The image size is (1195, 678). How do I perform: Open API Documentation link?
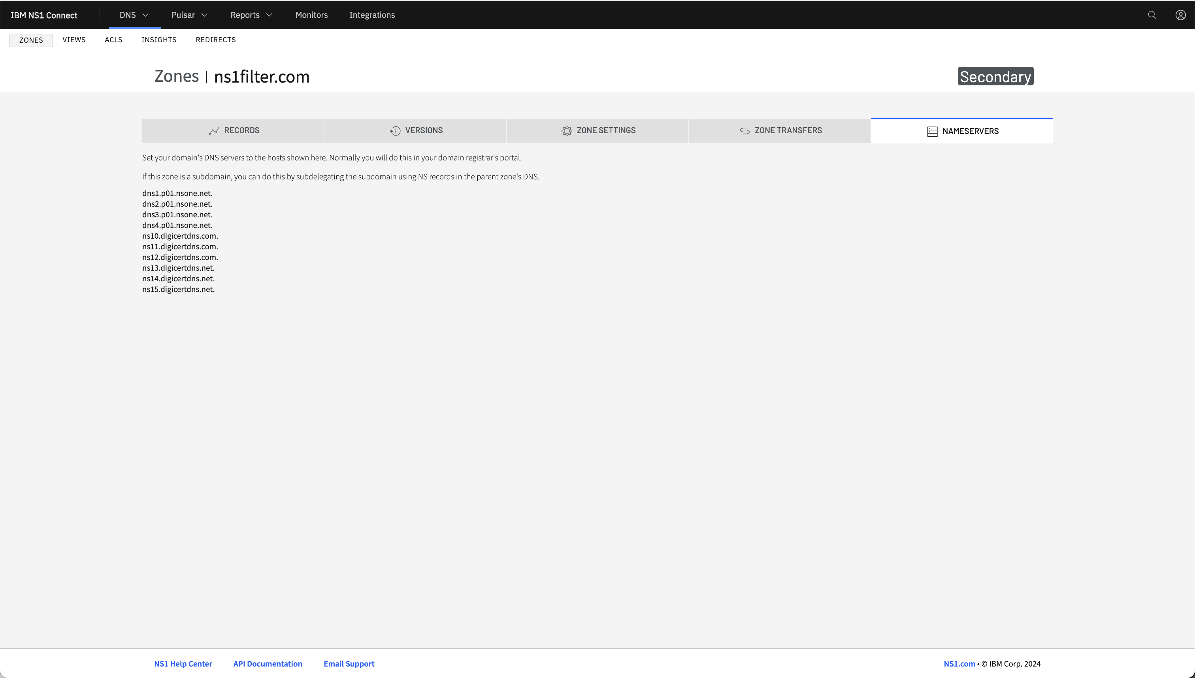coord(268,663)
